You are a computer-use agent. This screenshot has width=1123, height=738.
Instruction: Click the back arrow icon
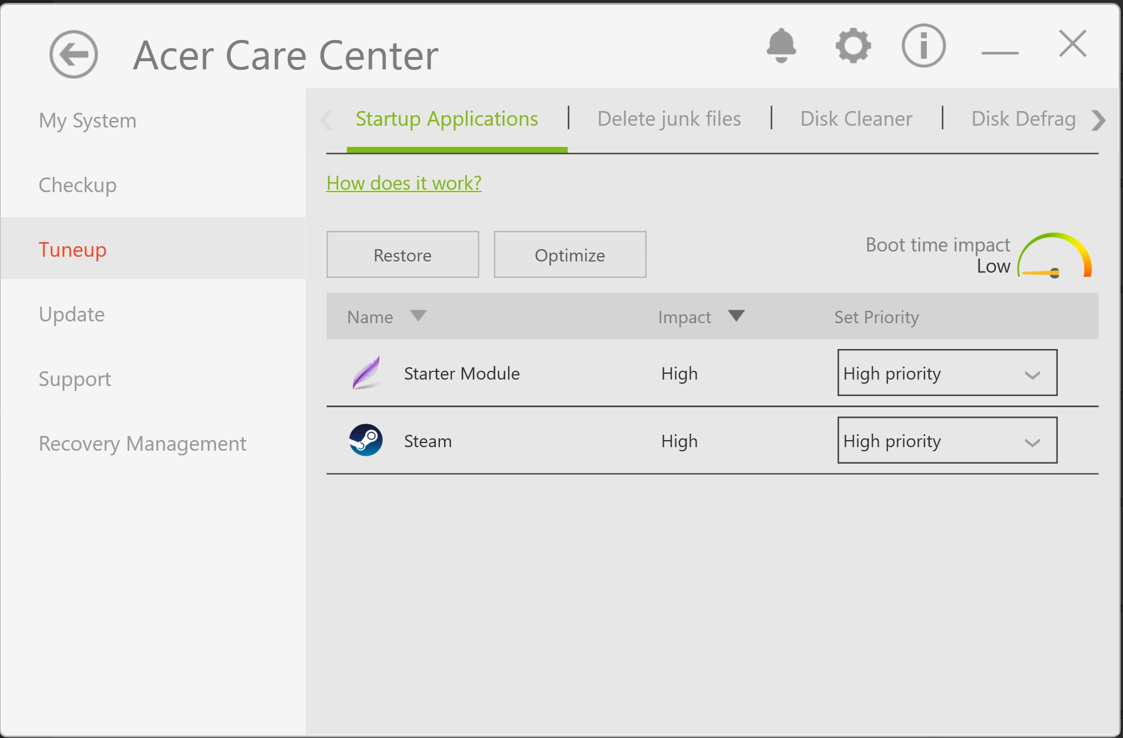coord(73,55)
